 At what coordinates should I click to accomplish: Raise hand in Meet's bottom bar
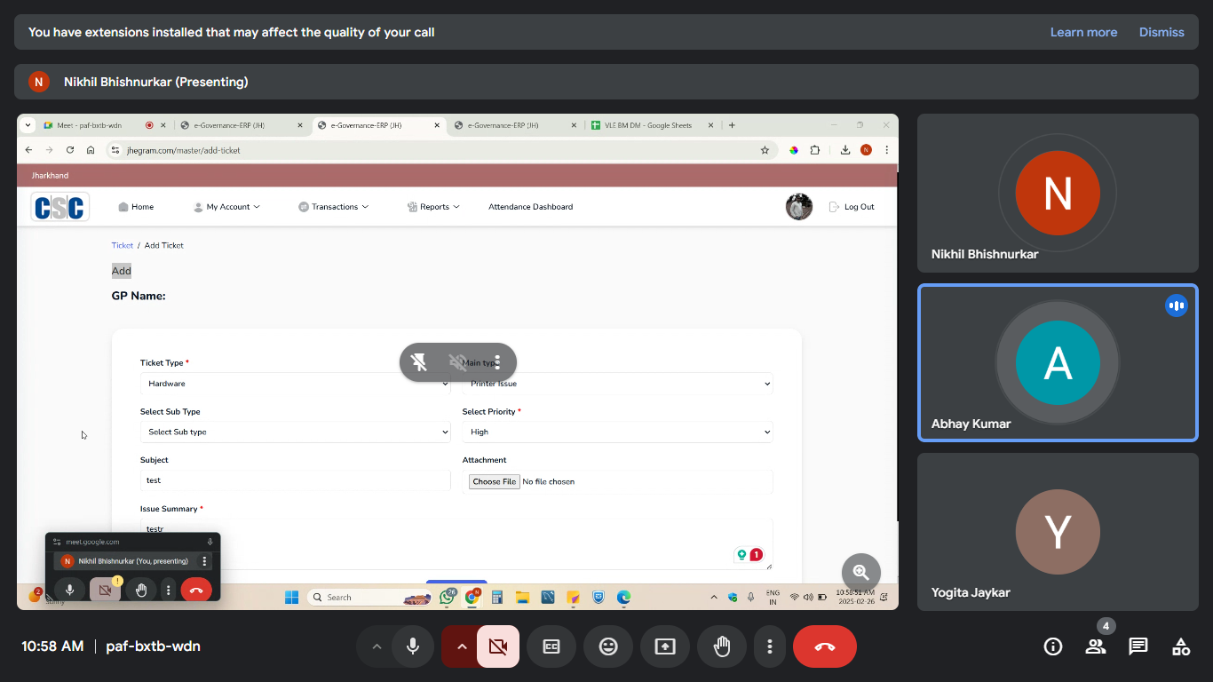pyautogui.click(x=722, y=646)
